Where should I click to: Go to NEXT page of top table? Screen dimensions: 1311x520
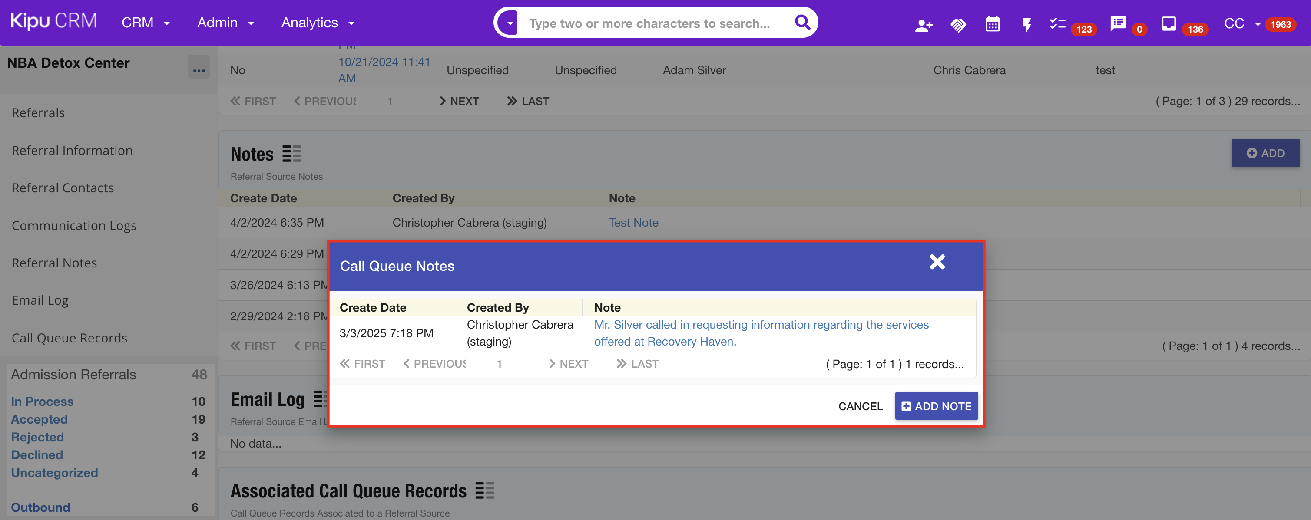[x=459, y=101]
